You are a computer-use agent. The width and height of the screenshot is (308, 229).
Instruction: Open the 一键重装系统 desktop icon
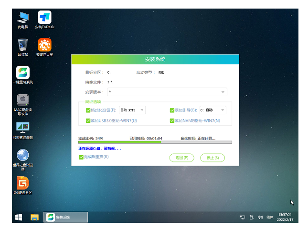coord(22,73)
